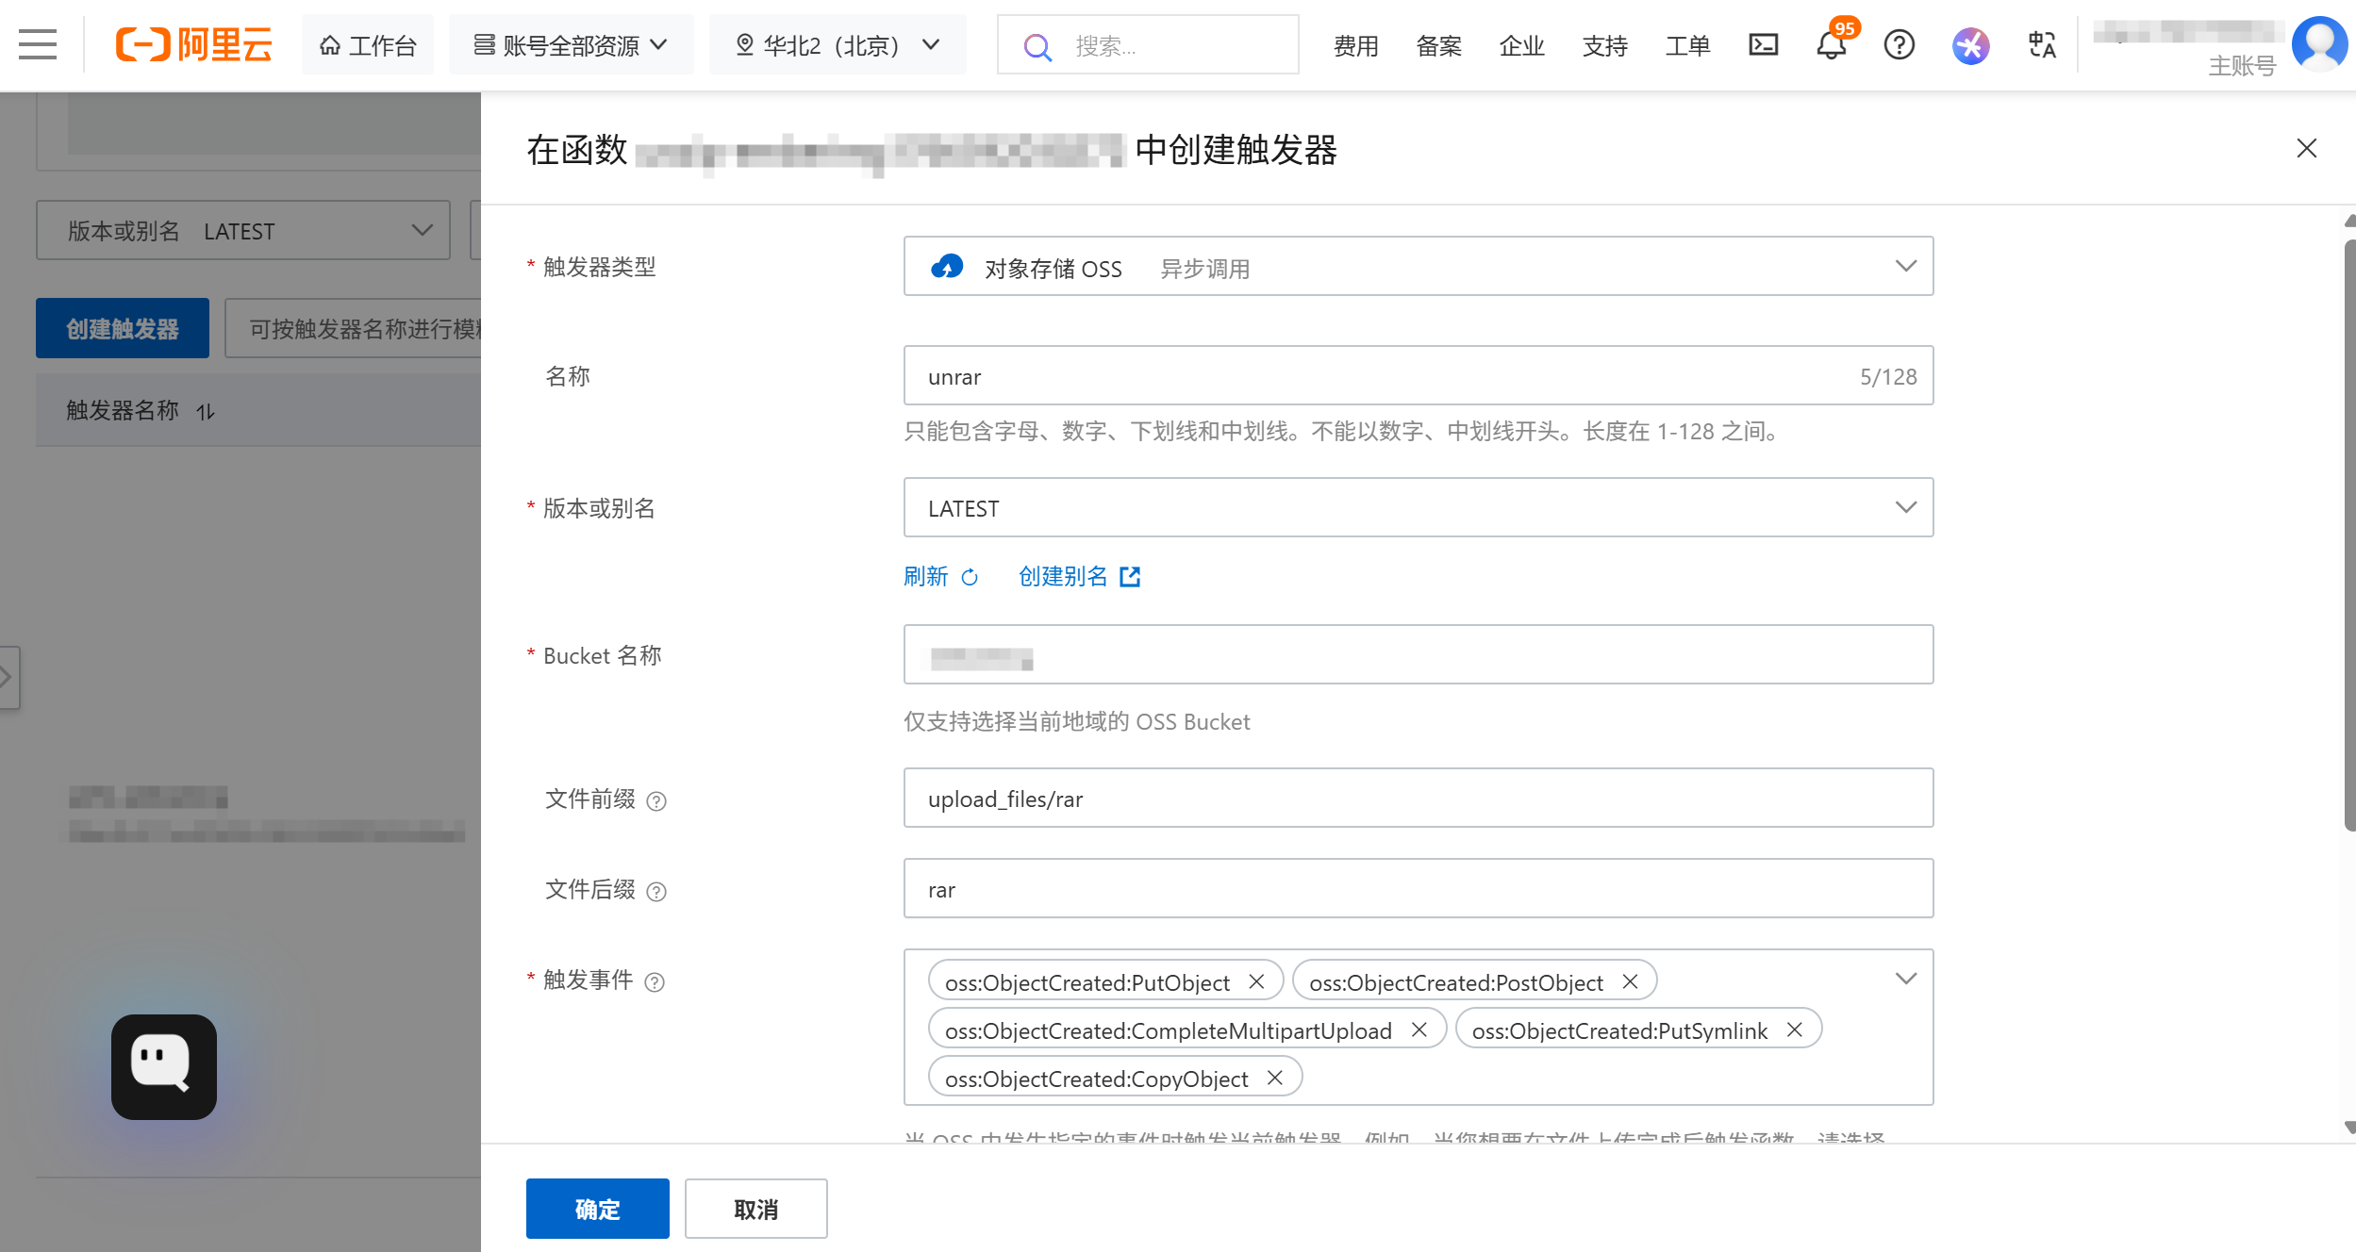Open the AI assistant purple icon
2356x1252 pixels.
tap(1970, 44)
